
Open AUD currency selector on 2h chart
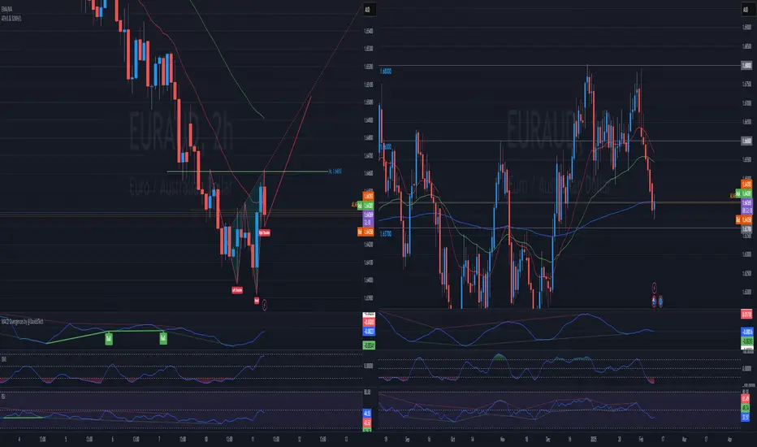(367, 10)
